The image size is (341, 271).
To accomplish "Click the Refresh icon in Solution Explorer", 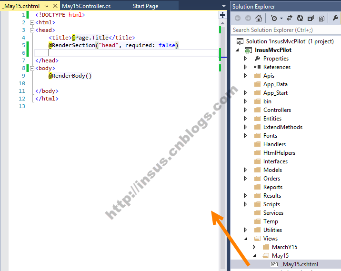I will point(300,18).
